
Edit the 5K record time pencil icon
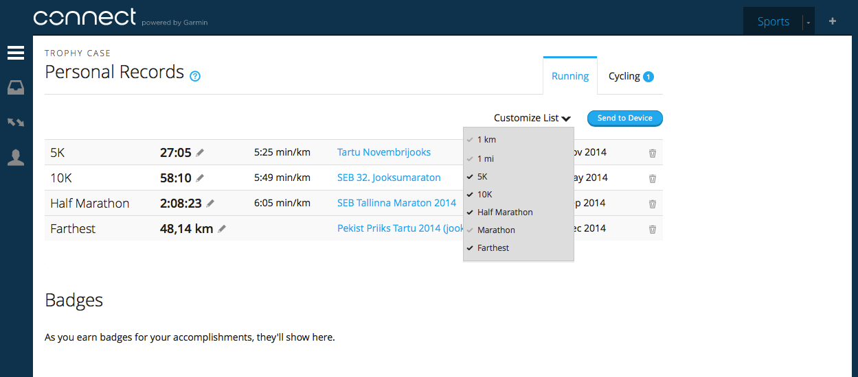tap(200, 152)
